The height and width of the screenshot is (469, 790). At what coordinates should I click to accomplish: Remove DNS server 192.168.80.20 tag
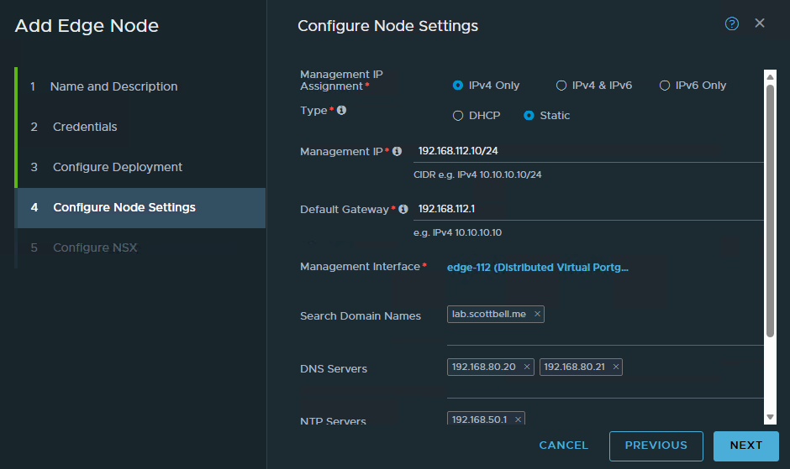pos(526,367)
